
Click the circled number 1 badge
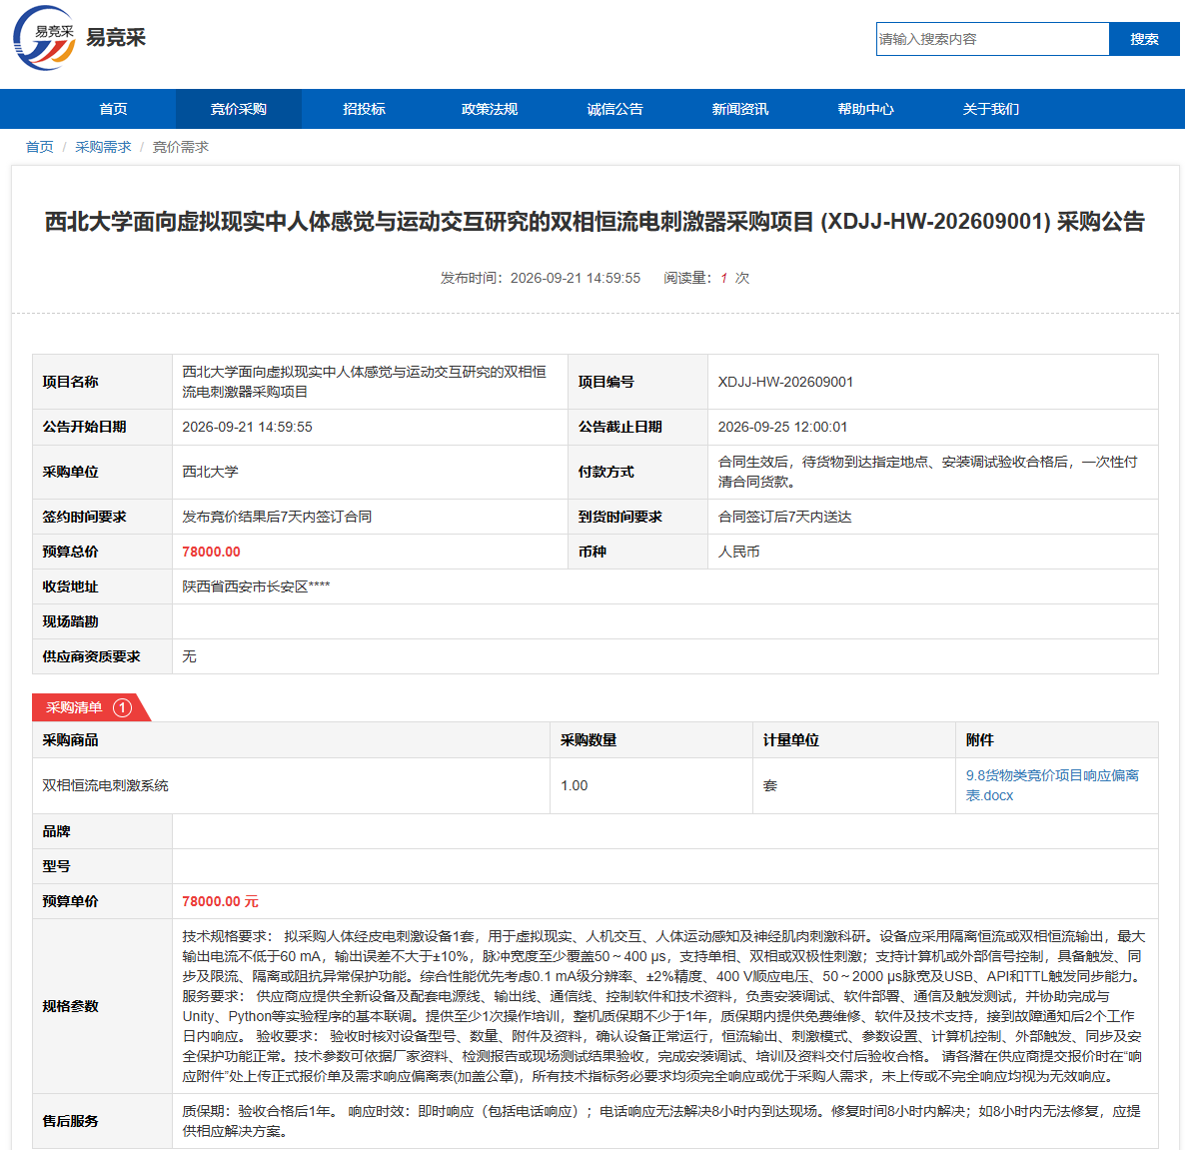123,707
